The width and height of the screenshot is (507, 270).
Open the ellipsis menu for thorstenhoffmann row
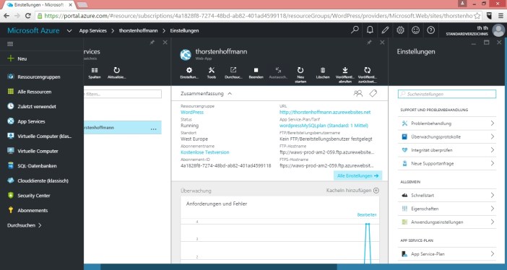pyautogui.click(x=154, y=129)
